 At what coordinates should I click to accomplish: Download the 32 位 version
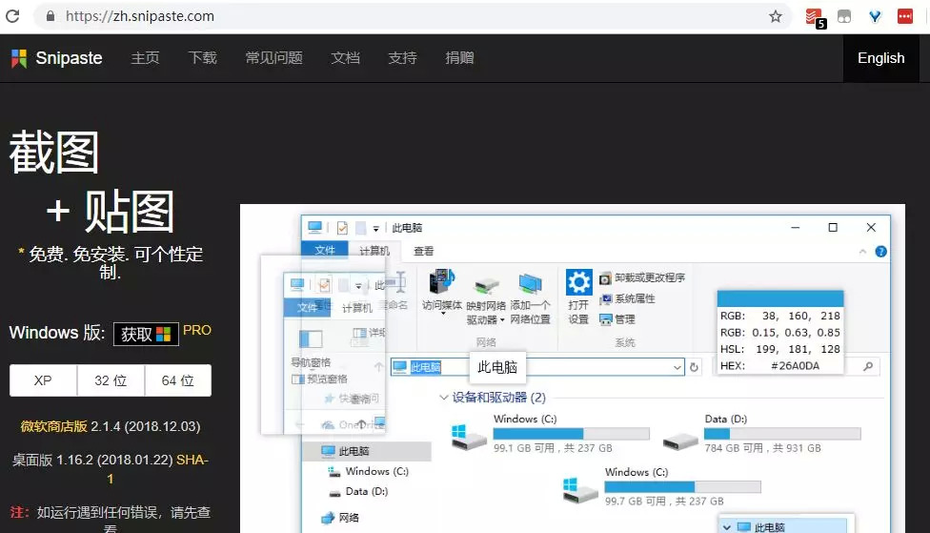click(x=111, y=380)
